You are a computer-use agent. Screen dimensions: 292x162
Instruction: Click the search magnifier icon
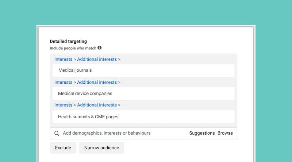coord(57,133)
